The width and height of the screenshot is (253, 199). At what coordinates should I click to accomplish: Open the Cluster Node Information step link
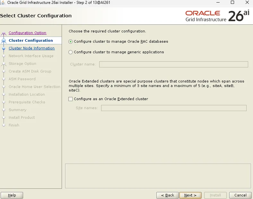coord(31,48)
